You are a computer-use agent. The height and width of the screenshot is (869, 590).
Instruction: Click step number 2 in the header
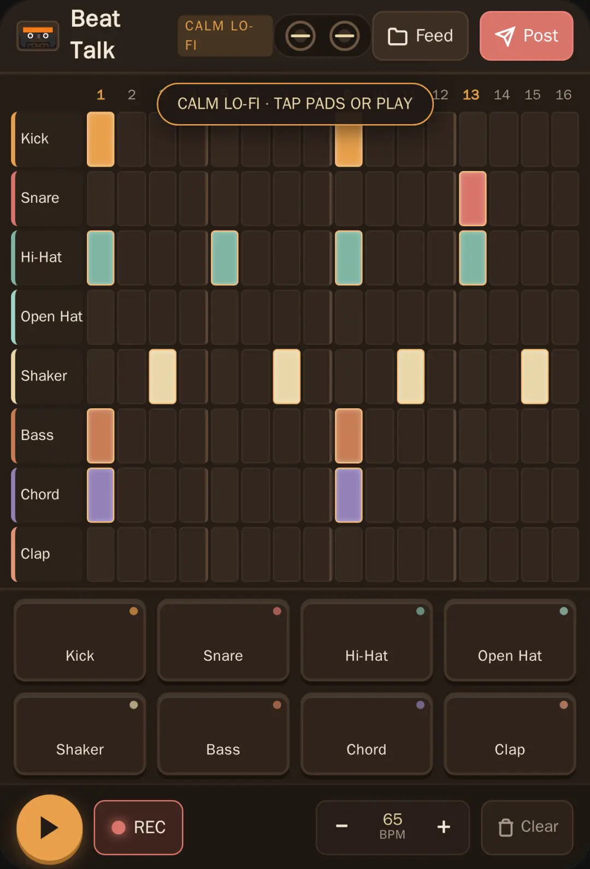point(132,95)
